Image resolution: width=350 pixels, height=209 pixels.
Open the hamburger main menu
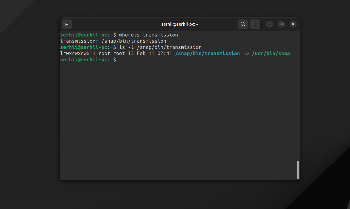point(255,24)
